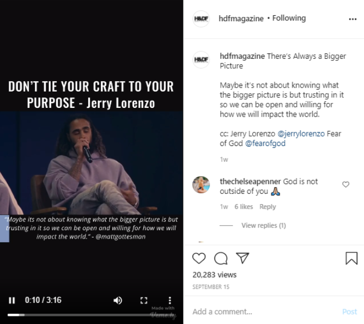Click the comment speech bubble icon

click(221, 258)
